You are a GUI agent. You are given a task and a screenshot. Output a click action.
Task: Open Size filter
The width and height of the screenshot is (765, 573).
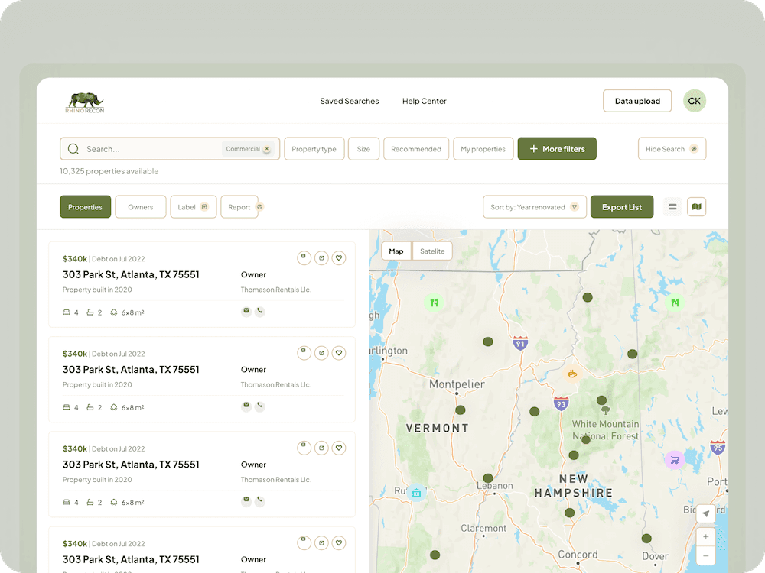(x=363, y=149)
